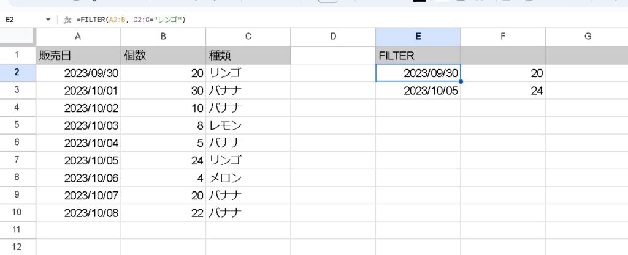Viewport: 628px width, 255px height.
Task: Select column A header
Action: tap(78, 37)
